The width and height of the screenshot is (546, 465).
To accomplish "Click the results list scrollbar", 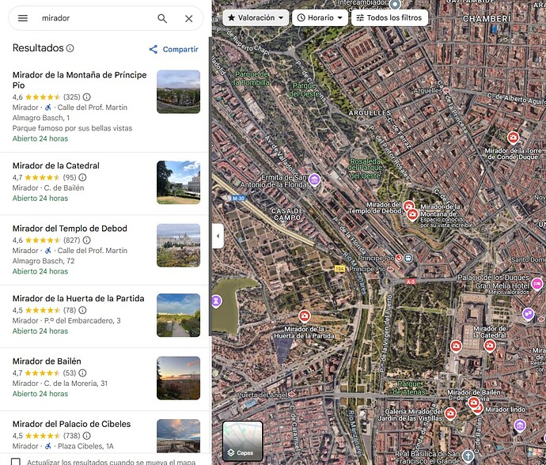I will click(210, 186).
